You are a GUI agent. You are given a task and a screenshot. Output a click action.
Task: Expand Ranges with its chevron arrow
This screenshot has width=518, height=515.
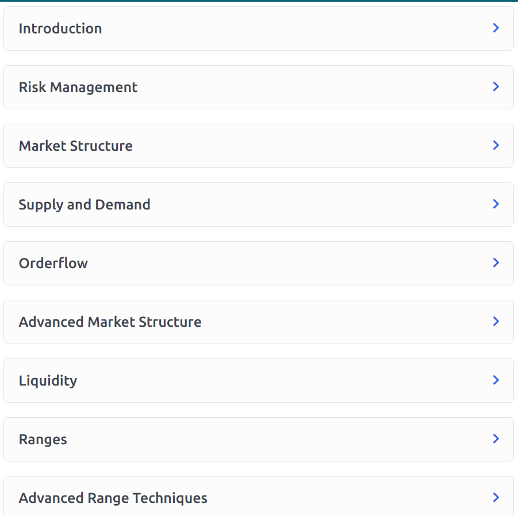click(x=496, y=439)
